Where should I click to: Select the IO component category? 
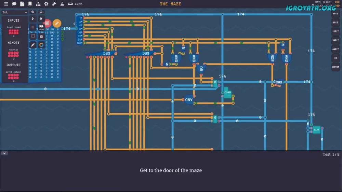[x=336, y=58]
